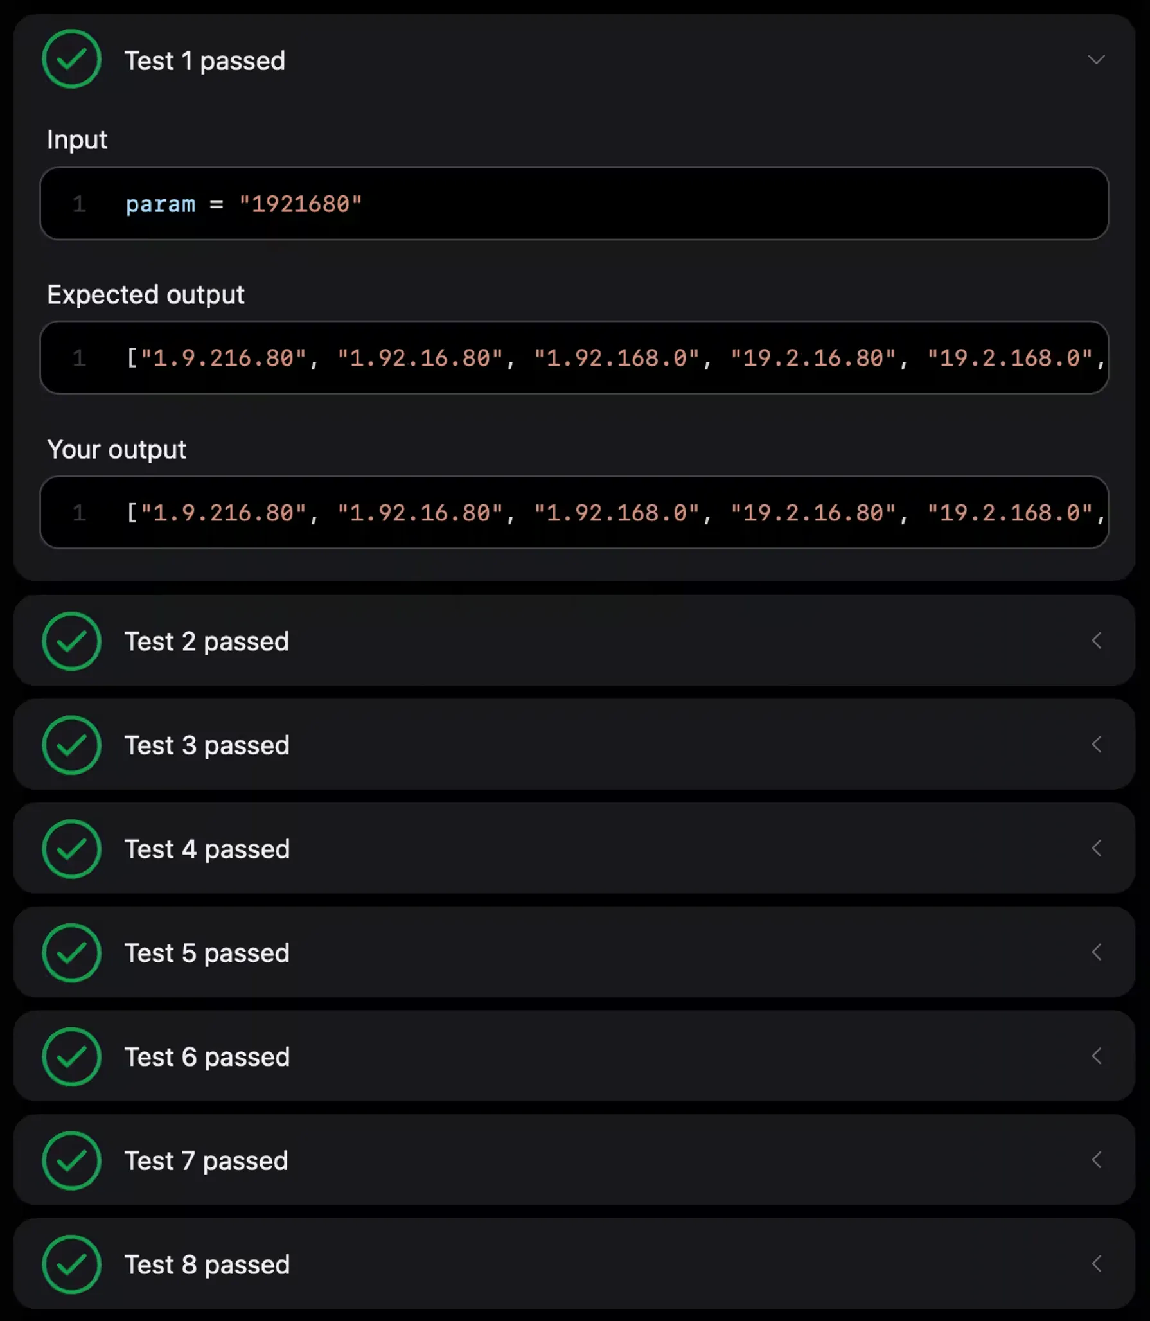
Task: Expand Test 4 details with the chevron
Action: coord(1096,849)
